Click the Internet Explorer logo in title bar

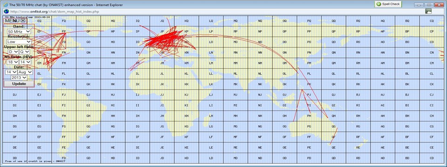[6, 5]
